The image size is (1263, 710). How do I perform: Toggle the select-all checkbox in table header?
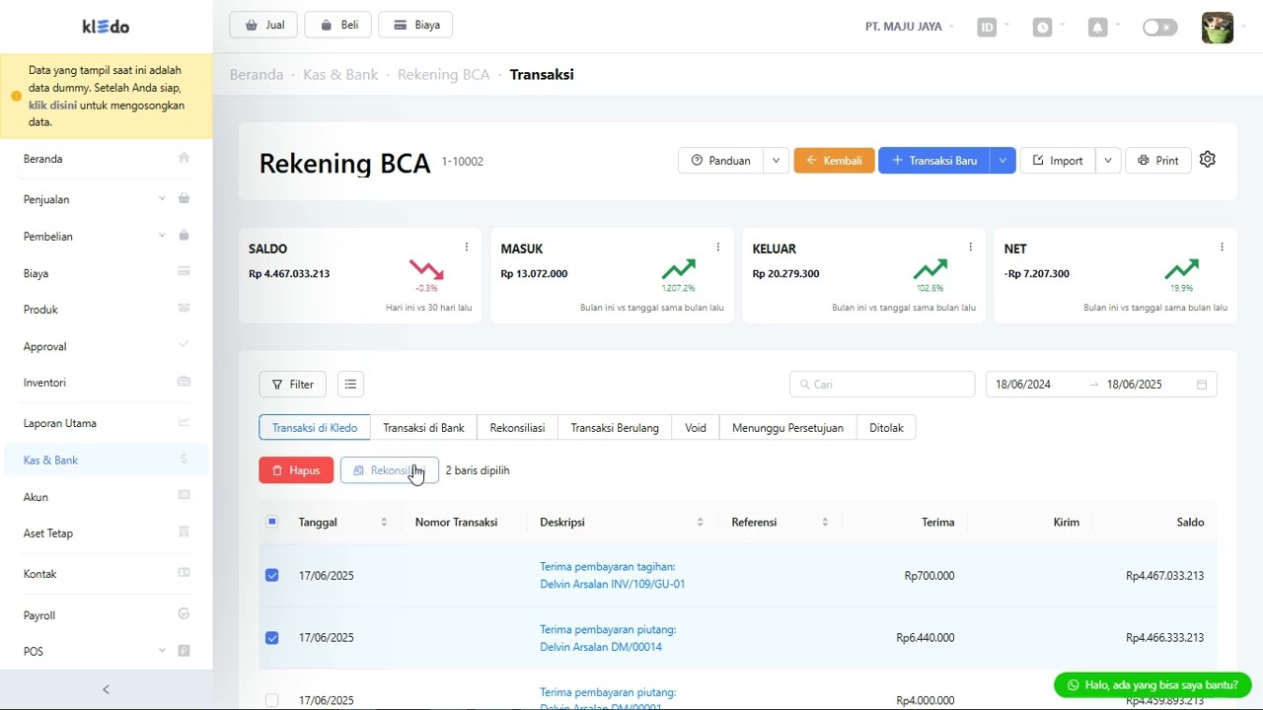click(272, 522)
